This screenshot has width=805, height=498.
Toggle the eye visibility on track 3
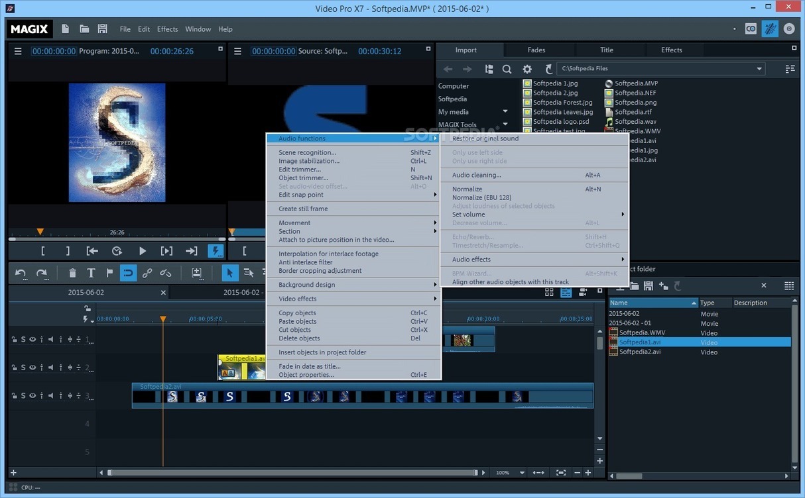[x=32, y=396]
